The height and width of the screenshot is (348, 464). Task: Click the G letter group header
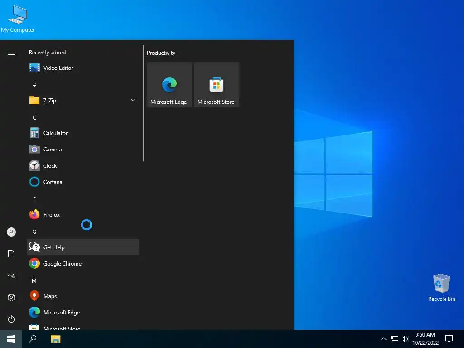[34, 232]
